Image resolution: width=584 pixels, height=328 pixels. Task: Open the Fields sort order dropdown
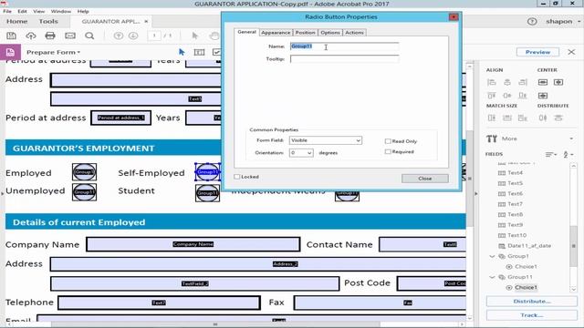551,154
